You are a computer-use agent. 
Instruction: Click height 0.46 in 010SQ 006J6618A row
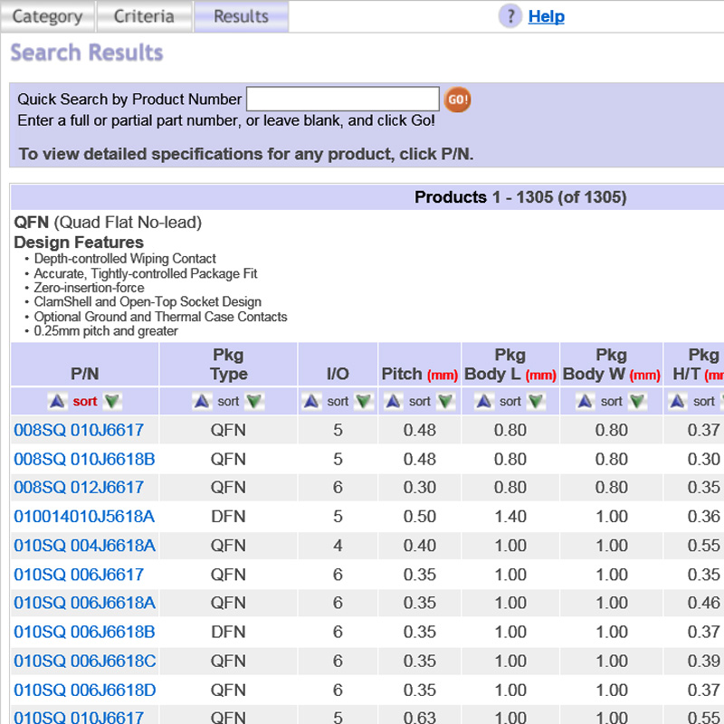[x=704, y=603]
